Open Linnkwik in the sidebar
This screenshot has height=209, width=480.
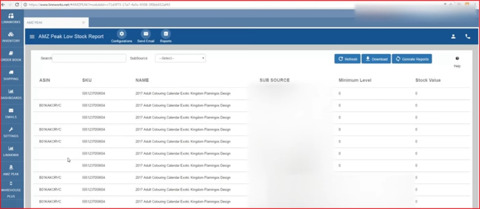(x=11, y=151)
